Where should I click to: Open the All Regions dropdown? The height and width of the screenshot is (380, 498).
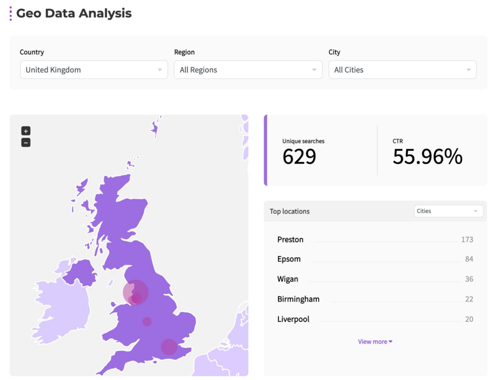pyautogui.click(x=248, y=70)
